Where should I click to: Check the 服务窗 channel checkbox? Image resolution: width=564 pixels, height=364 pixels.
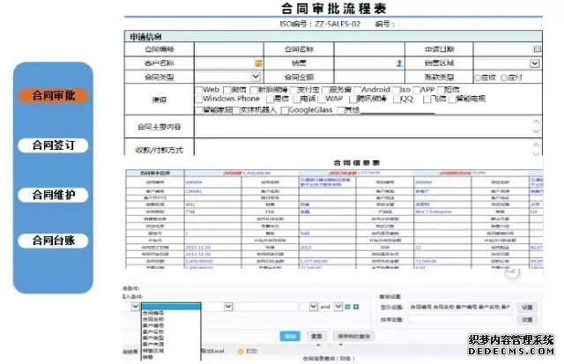point(325,90)
